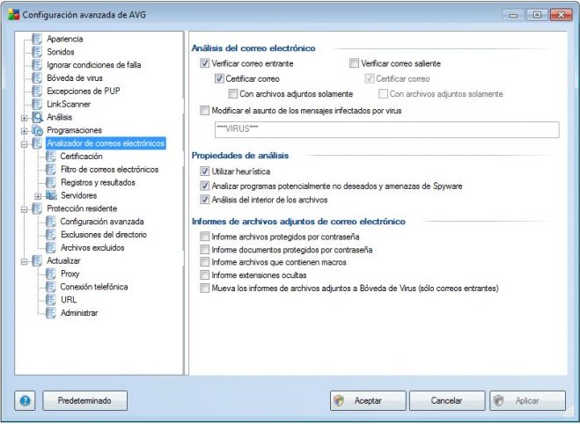Open Bóveda de virus settings
The image size is (580, 424).
74,78
